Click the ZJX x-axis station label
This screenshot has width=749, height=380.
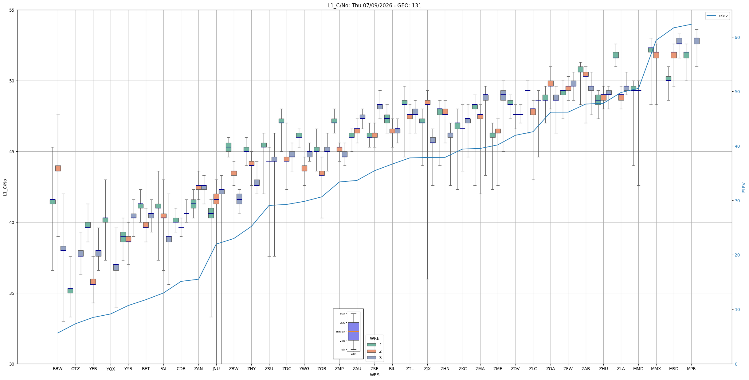coord(427,369)
